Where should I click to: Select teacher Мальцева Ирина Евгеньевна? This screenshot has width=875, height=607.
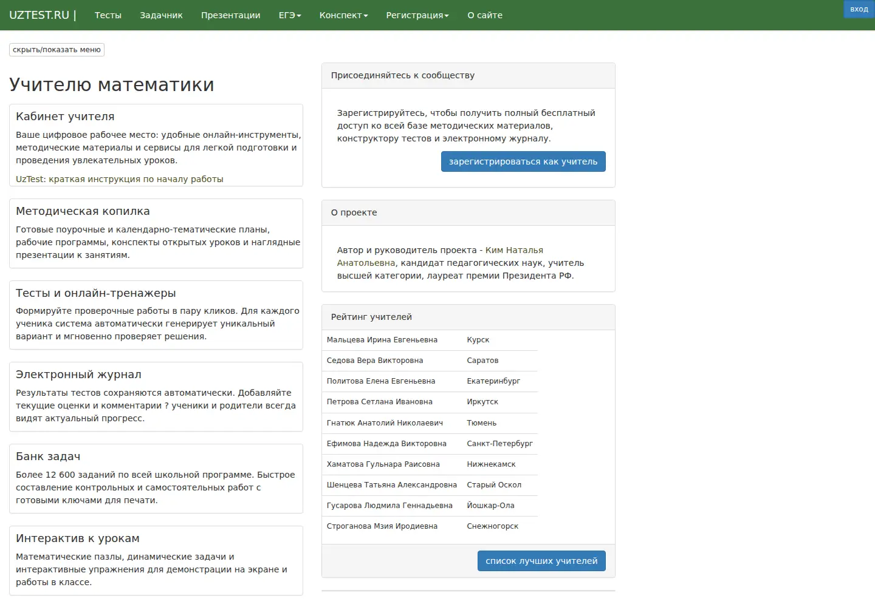382,340
